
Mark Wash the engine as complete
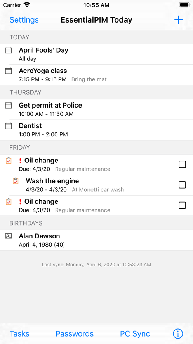(x=182, y=185)
